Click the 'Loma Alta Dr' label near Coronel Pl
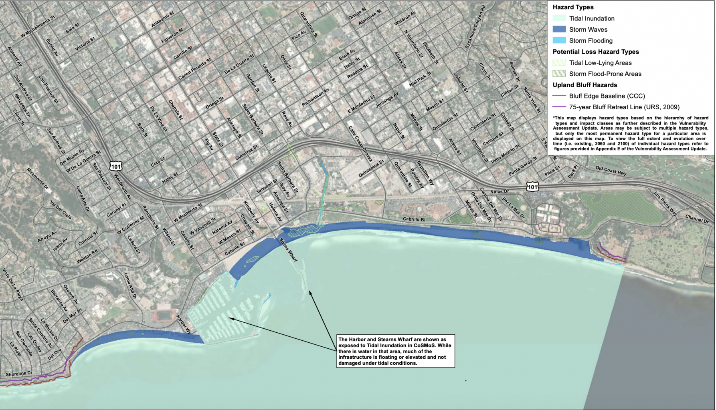 pyautogui.click(x=83, y=199)
